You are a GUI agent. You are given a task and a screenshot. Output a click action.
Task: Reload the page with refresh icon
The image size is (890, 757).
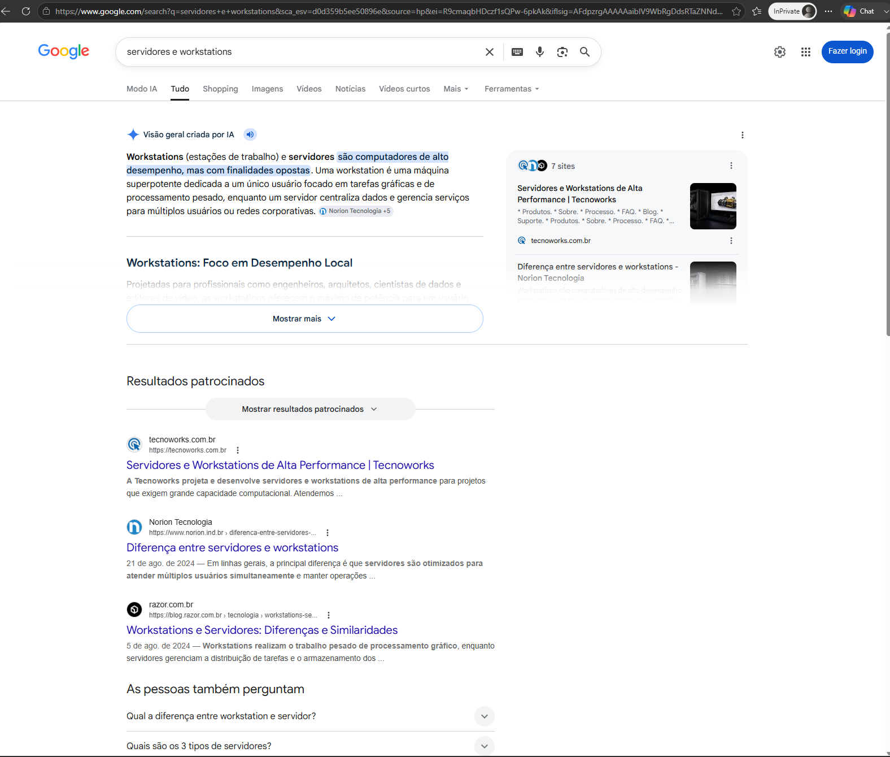[26, 11]
